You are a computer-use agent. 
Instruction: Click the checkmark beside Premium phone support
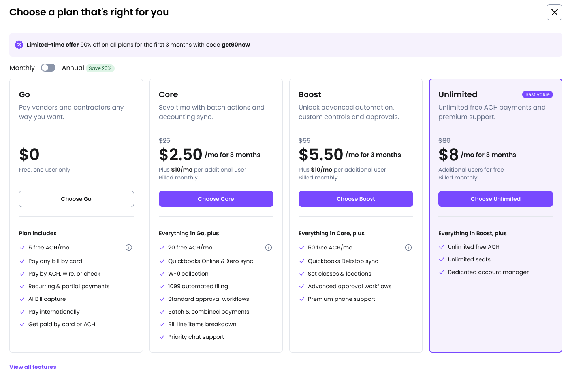(x=302, y=299)
